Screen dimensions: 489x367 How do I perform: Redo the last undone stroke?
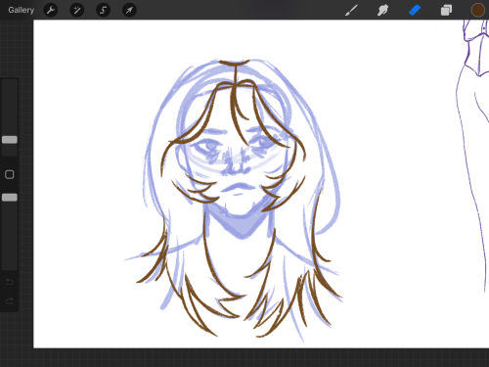pos(10,300)
